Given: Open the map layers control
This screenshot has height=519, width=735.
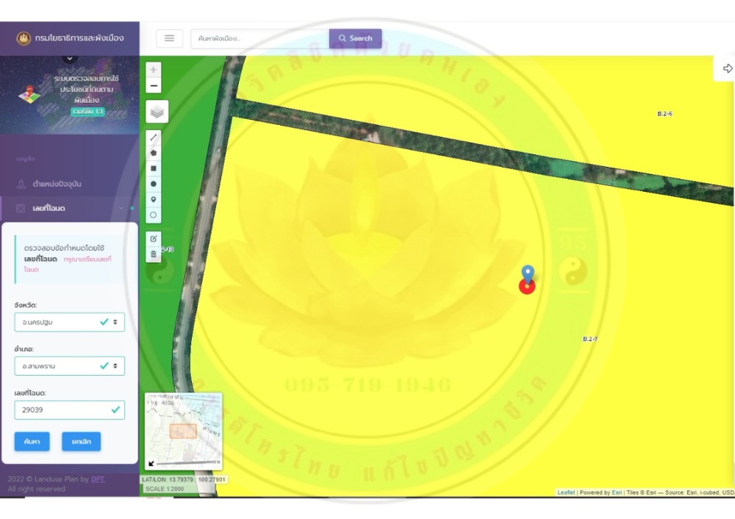Looking at the screenshot, I should [x=157, y=112].
